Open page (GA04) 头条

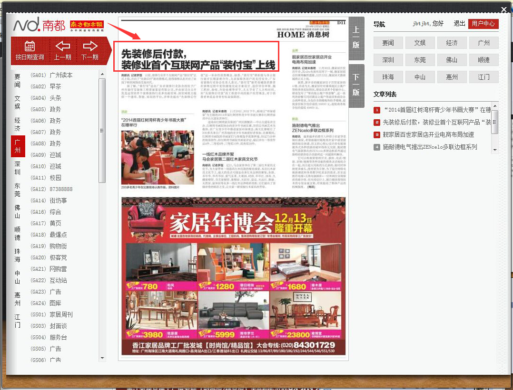click(46, 98)
